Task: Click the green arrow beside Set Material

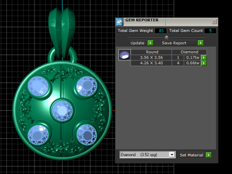Action: (x=208, y=155)
